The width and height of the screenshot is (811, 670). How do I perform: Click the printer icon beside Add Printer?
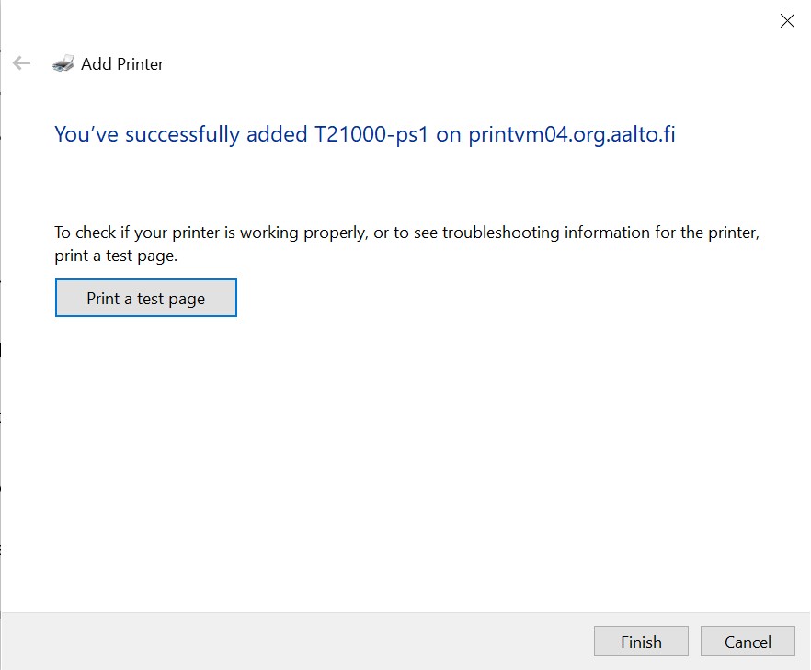pos(63,63)
